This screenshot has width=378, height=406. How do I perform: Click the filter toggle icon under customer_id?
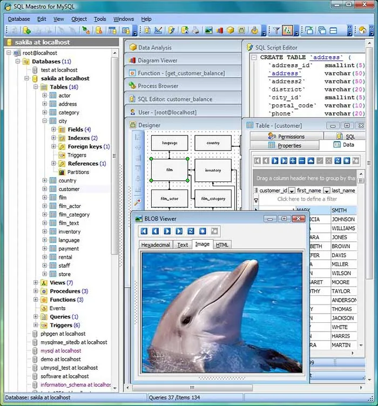[256, 200]
